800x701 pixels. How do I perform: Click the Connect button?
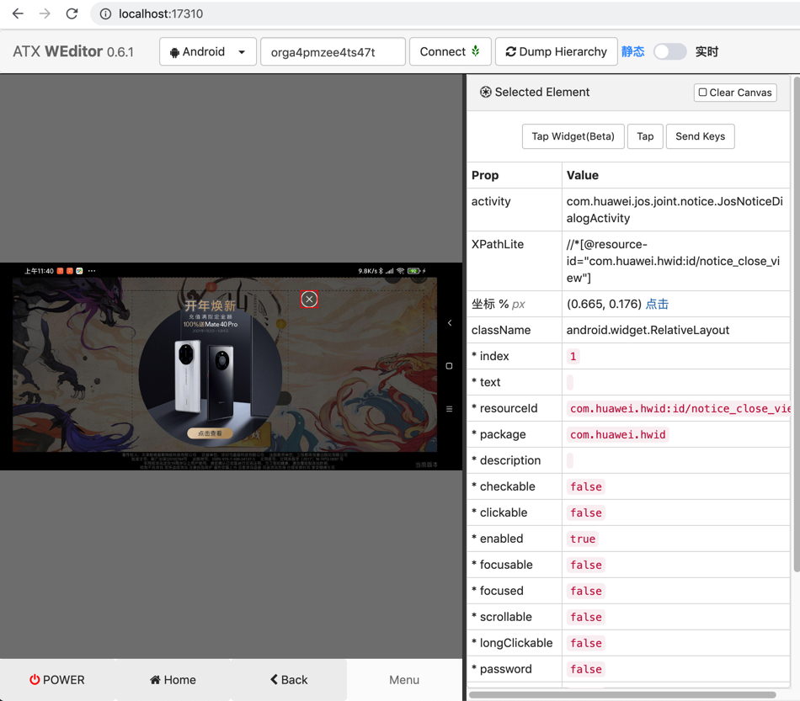(x=450, y=51)
